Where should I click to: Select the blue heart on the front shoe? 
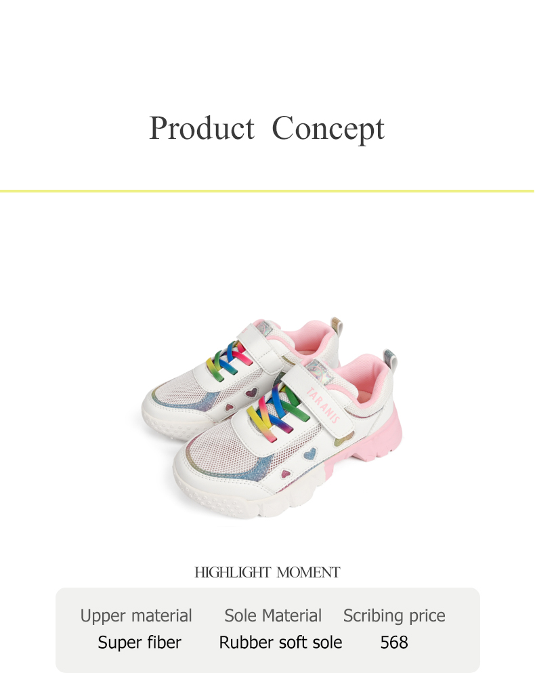309,453
